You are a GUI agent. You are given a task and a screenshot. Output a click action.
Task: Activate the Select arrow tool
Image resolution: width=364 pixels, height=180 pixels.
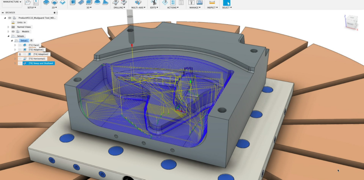[x=226, y=2]
